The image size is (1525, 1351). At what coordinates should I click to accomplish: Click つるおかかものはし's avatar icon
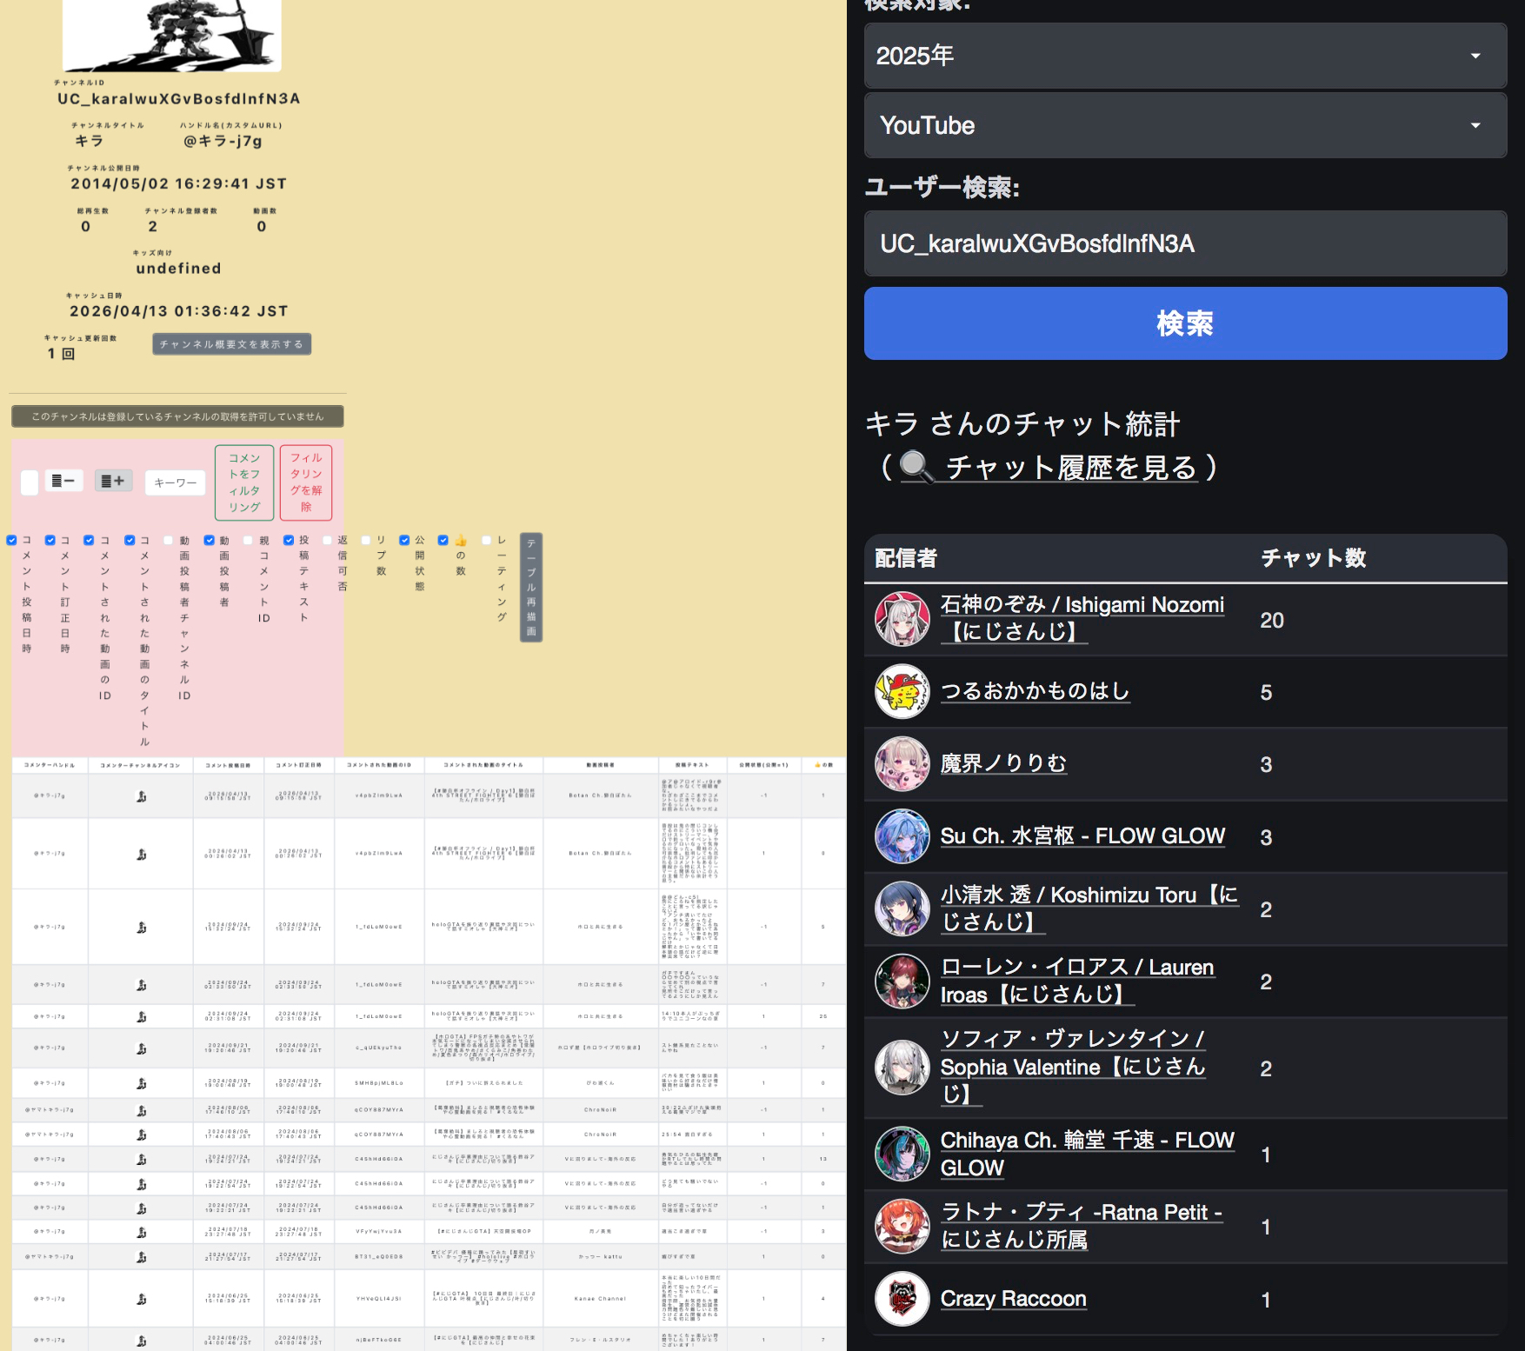click(x=902, y=692)
